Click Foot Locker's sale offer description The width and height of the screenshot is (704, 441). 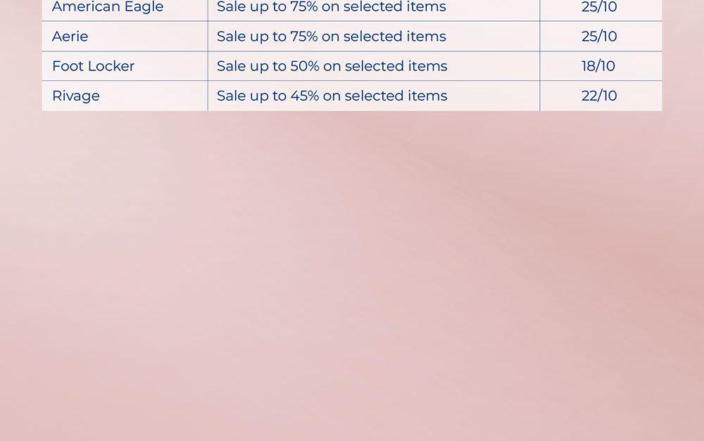pyautogui.click(x=332, y=66)
